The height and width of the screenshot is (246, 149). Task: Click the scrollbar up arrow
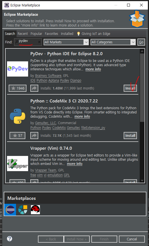pos(142,51)
